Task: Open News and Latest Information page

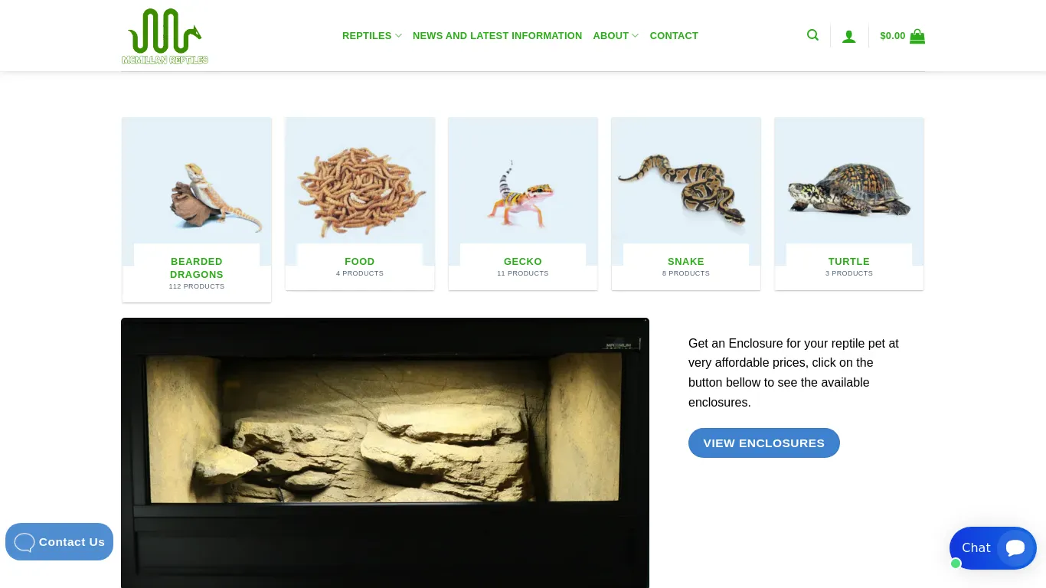Action: coord(497,36)
